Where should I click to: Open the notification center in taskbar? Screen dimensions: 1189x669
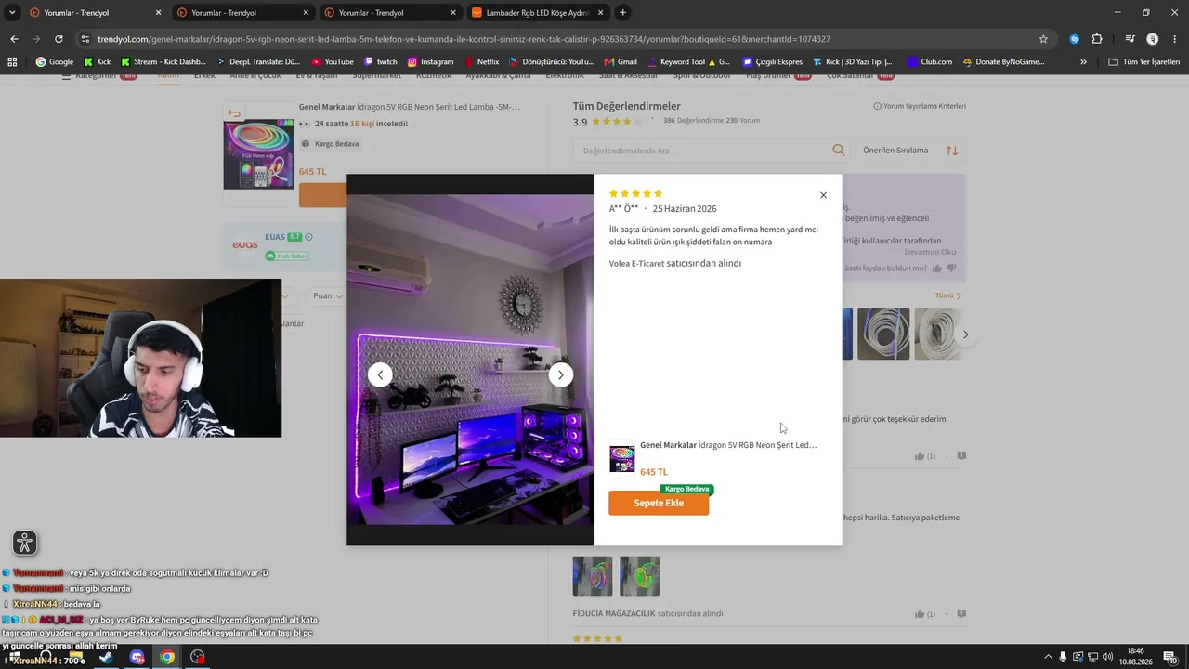point(1170,657)
